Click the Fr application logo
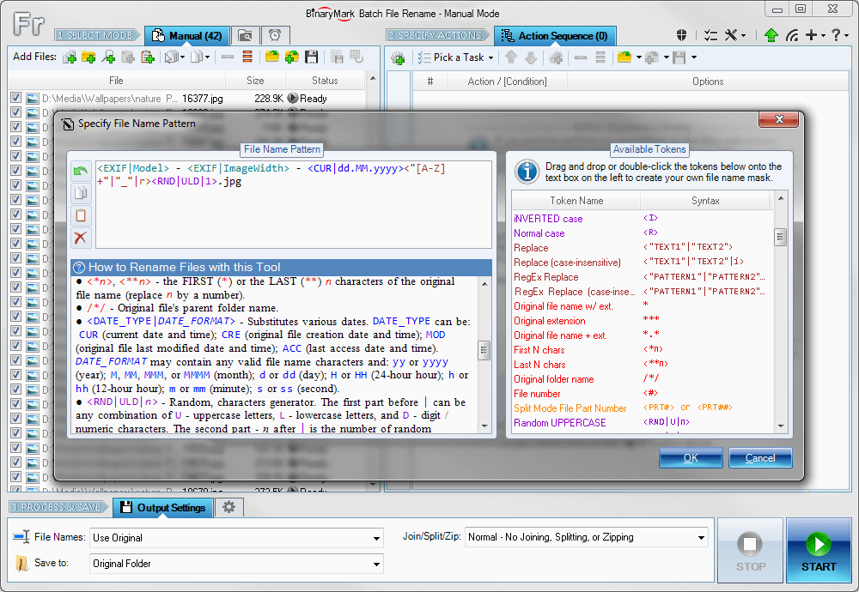 click(28, 24)
